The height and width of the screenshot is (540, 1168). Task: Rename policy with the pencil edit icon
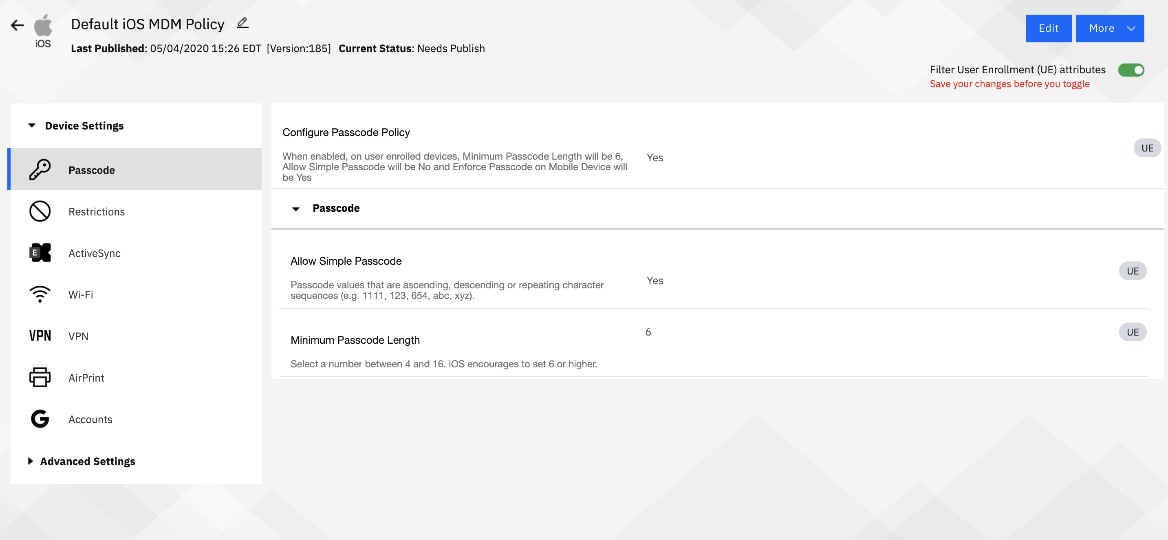pos(242,23)
